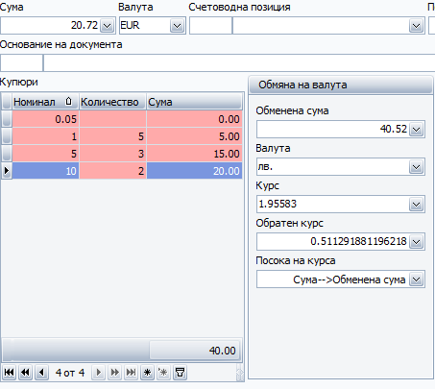Collapse Обмяна на валута panel header
Screen dimensions: 435x389
(x=341, y=85)
